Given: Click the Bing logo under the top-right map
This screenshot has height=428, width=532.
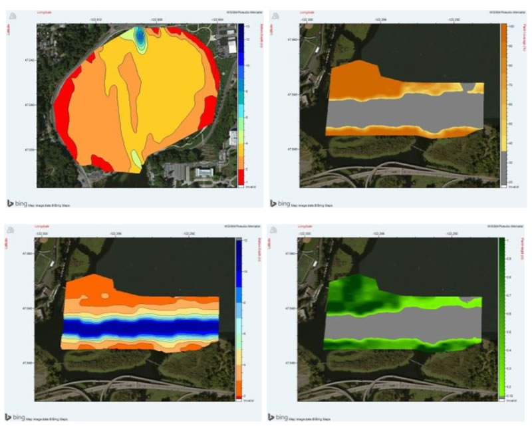Looking at the screenshot, I should point(281,202).
